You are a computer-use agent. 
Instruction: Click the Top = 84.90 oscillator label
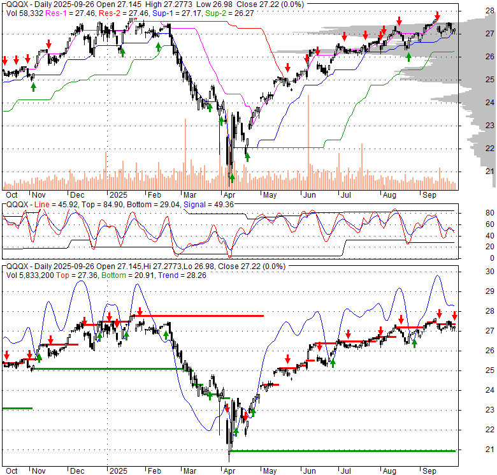pyautogui.click(x=102, y=205)
